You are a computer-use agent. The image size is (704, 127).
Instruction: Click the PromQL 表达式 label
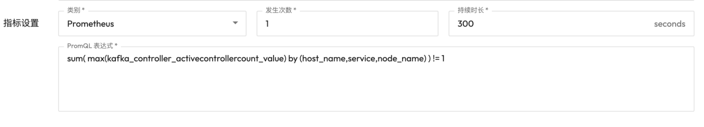click(x=92, y=46)
